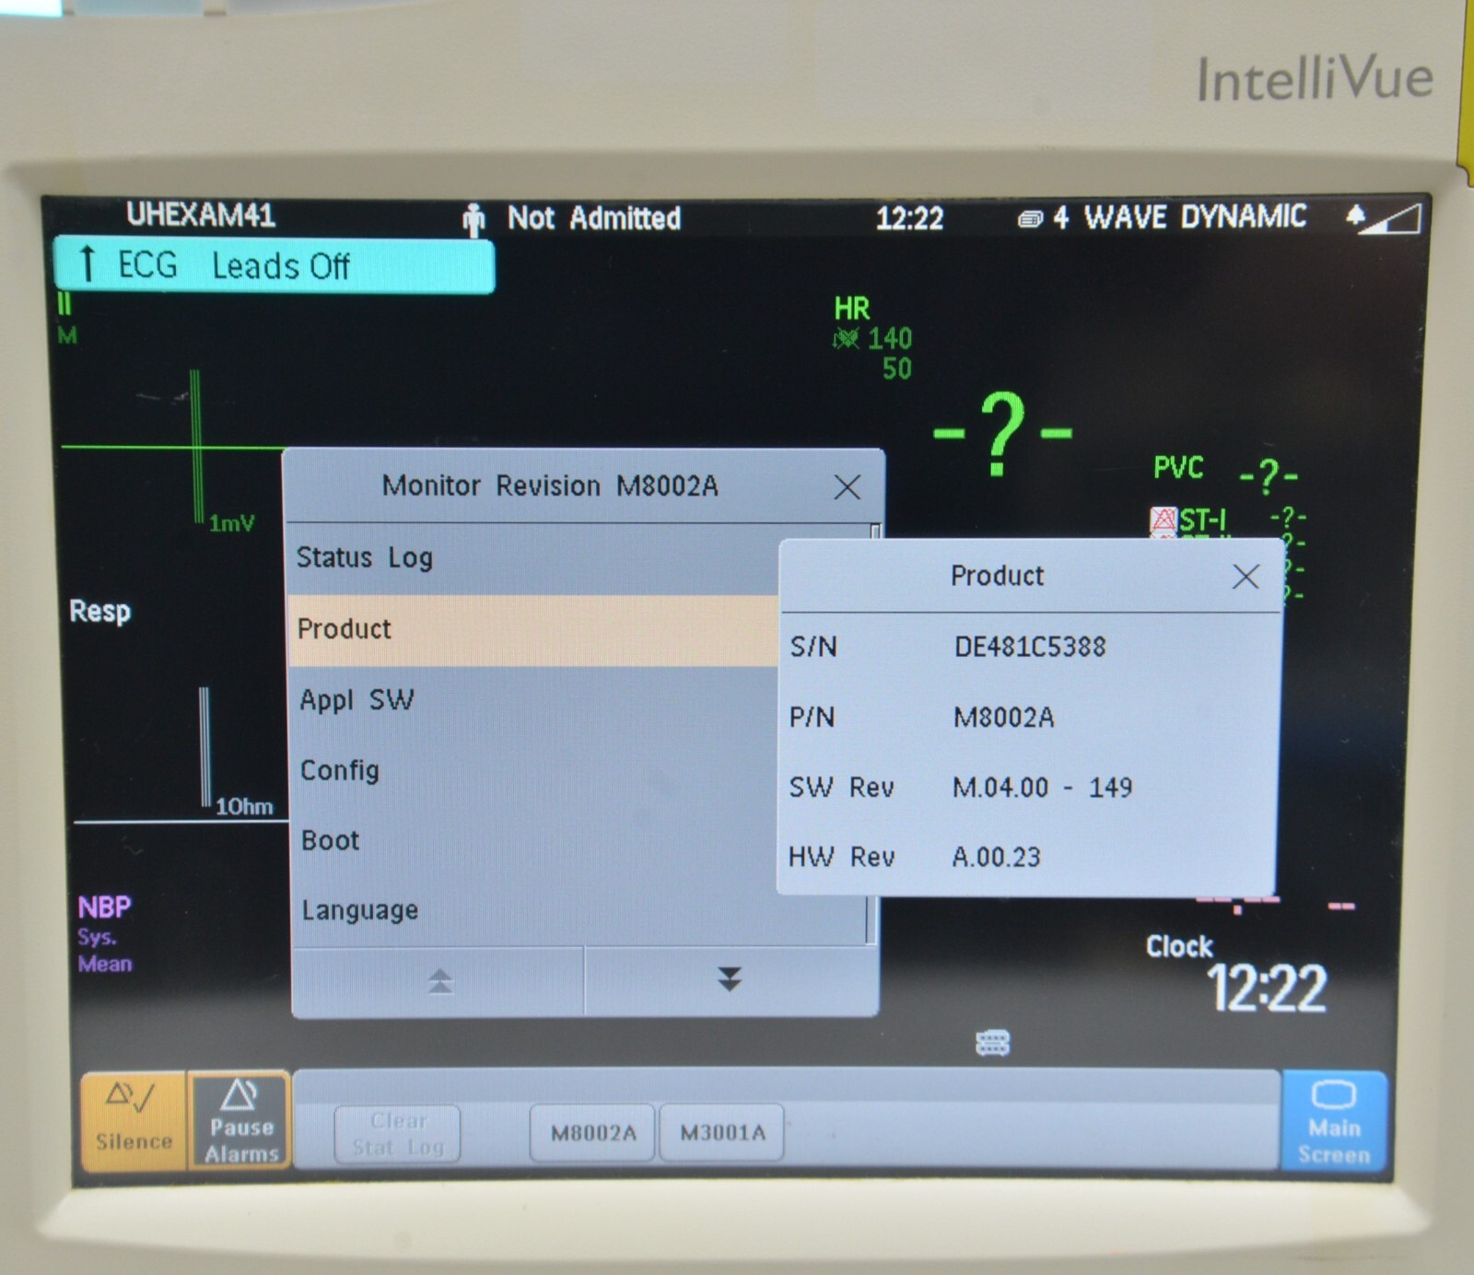1474x1275 pixels.
Task: Tap the NBP Mean label
Action: pyautogui.click(x=105, y=965)
